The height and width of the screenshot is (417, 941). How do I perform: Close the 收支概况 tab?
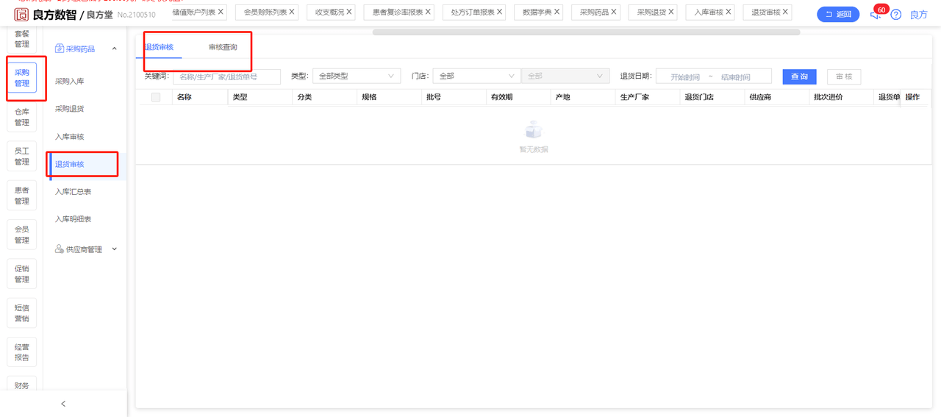(x=349, y=12)
